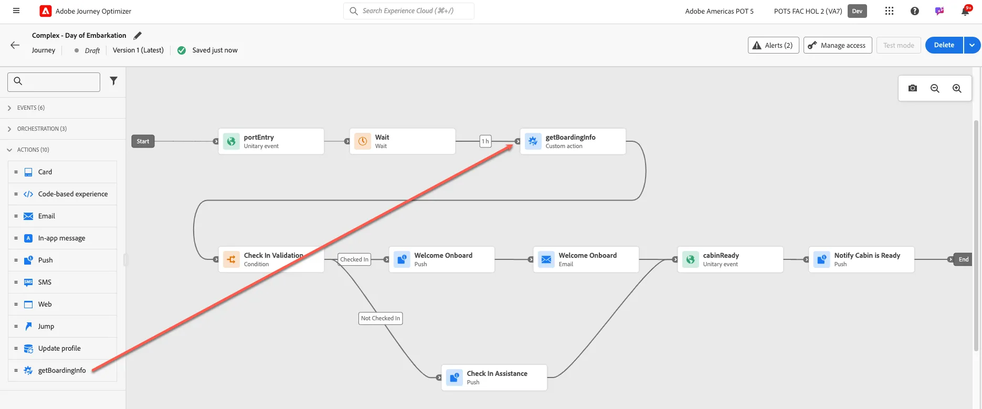Select the Welcome Onboard email node icon
Image resolution: width=982 pixels, height=409 pixels.
(x=546, y=259)
